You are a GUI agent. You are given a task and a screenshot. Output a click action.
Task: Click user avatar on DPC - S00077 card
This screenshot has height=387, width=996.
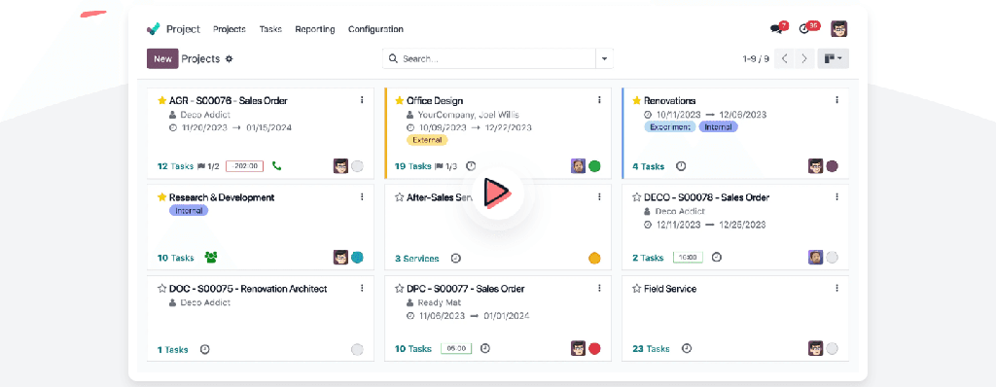pos(578,348)
